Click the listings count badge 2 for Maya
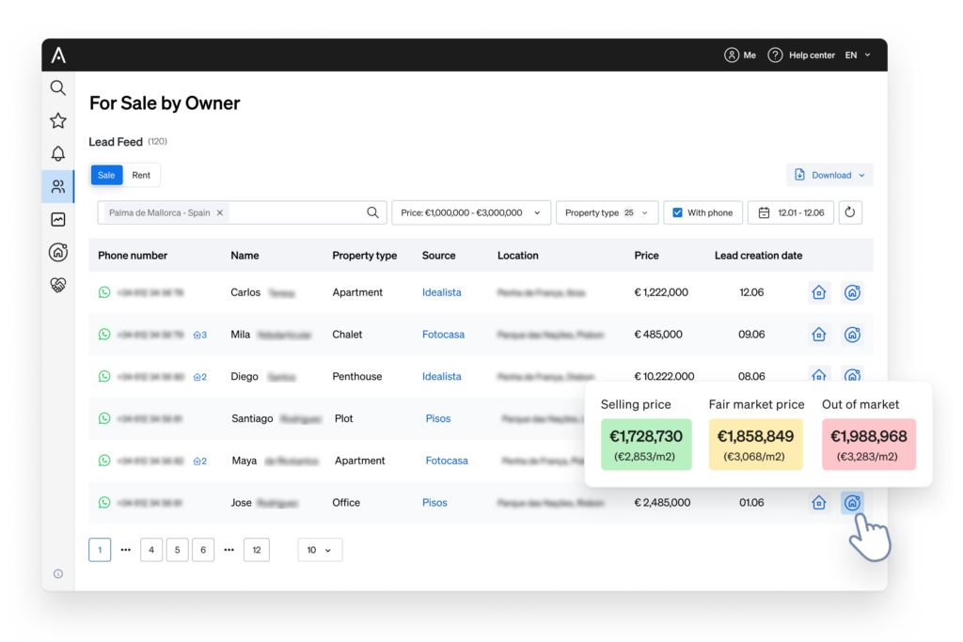This screenshot has width=963, height=642. pos(200,461)
